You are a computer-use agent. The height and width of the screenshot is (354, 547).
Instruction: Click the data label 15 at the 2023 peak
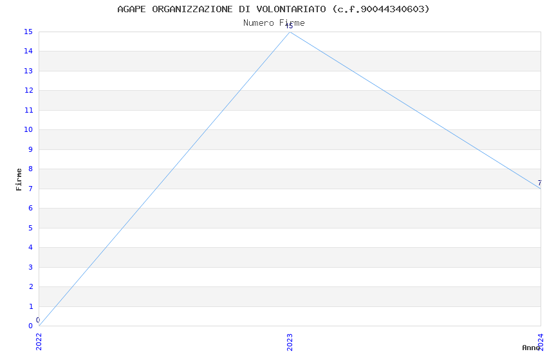click(289, 26)
